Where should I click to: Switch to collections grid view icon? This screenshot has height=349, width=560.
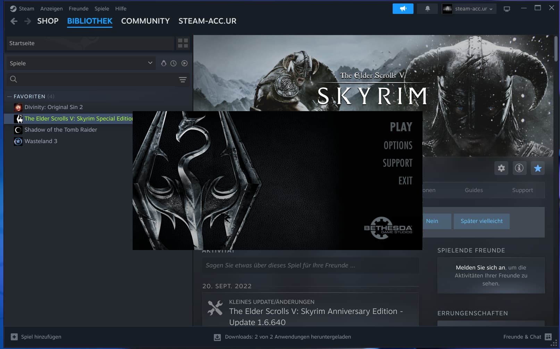183,43
